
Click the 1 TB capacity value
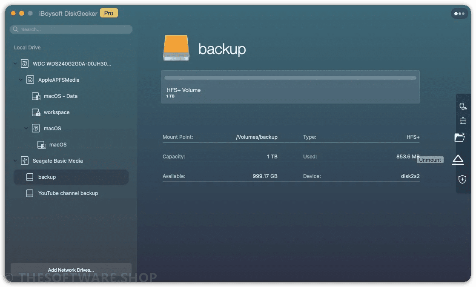[x=272, y=156]
